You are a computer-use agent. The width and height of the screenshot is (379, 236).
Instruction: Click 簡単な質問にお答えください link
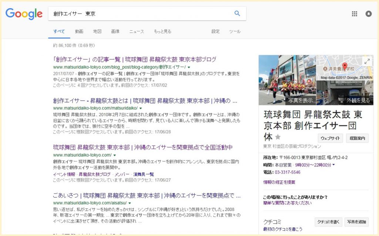pos(287,203)
